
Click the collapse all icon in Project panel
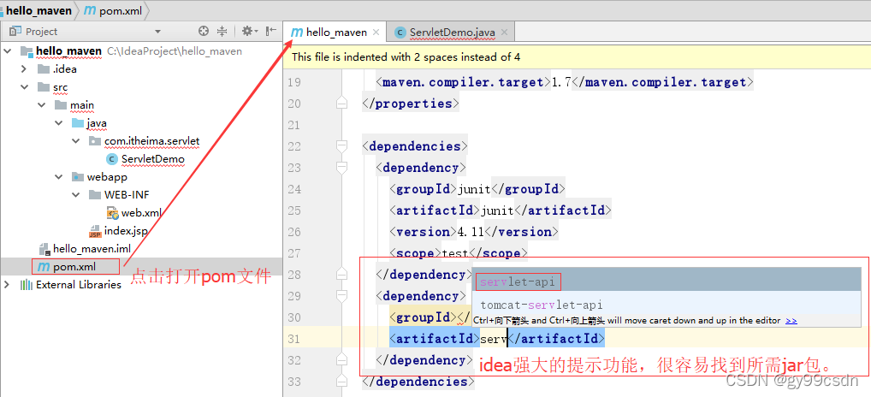tap(222, 31)
